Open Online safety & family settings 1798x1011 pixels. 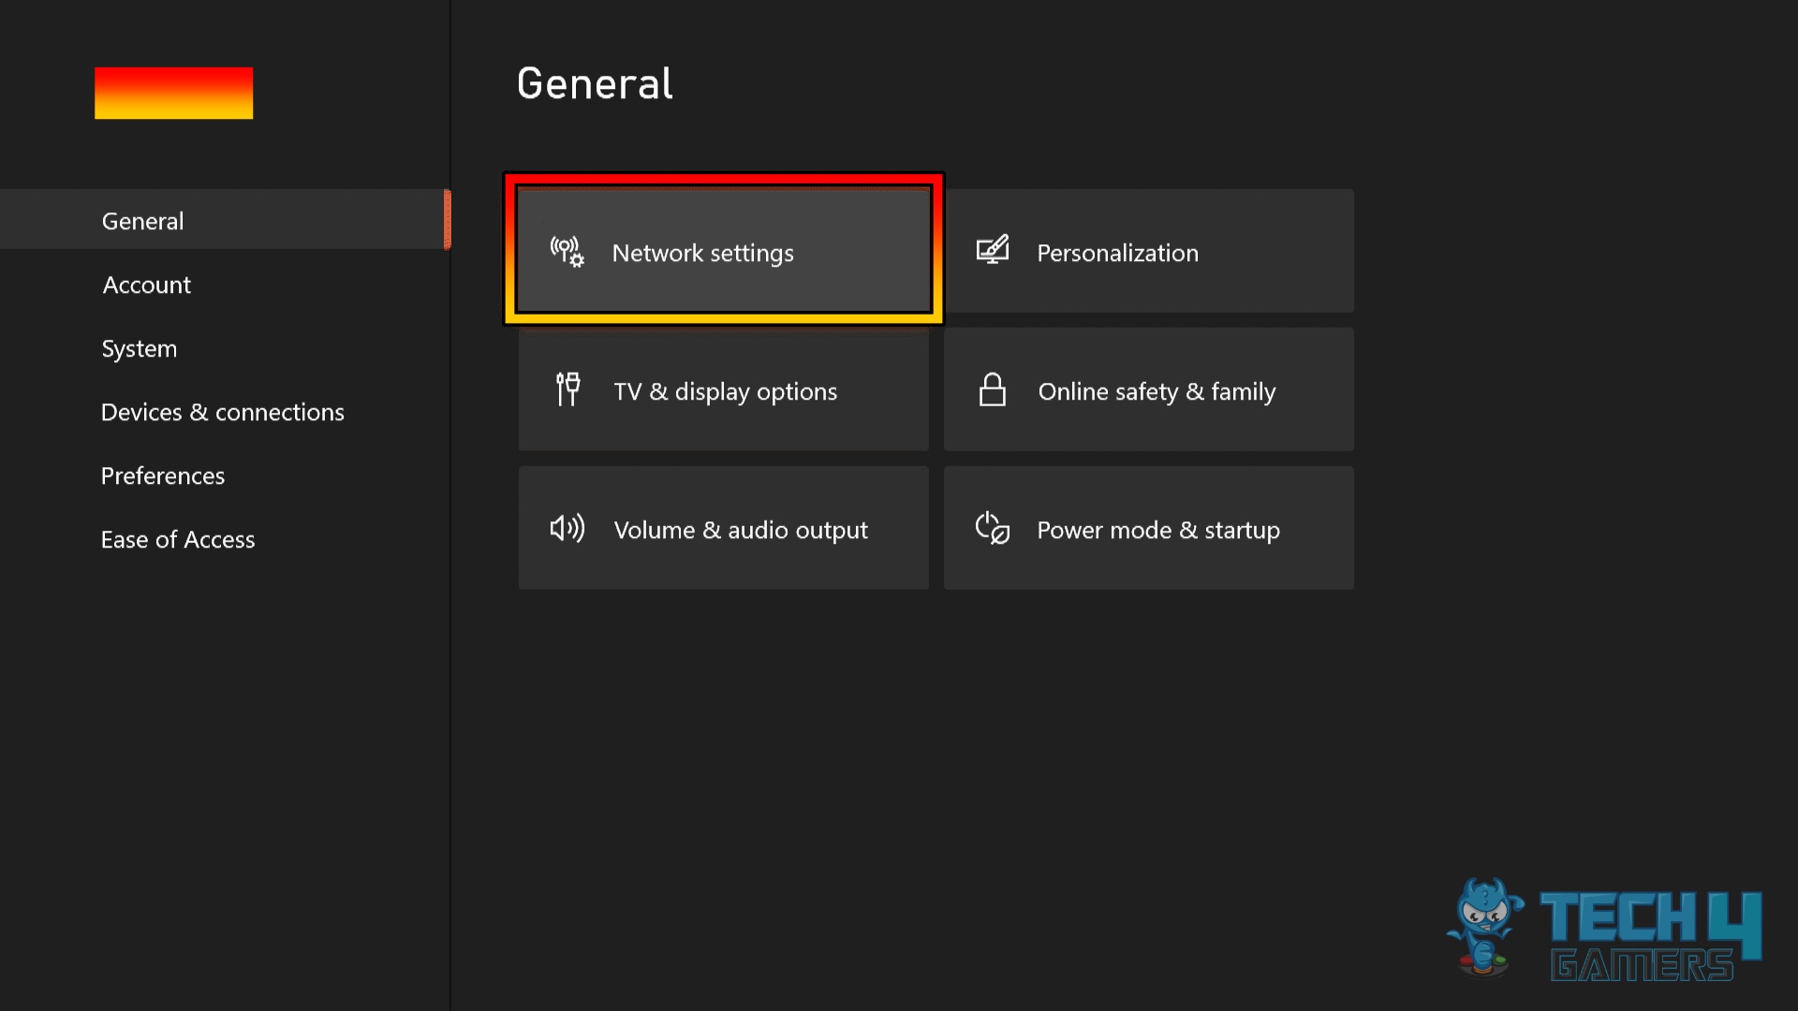click(1148, 389)
